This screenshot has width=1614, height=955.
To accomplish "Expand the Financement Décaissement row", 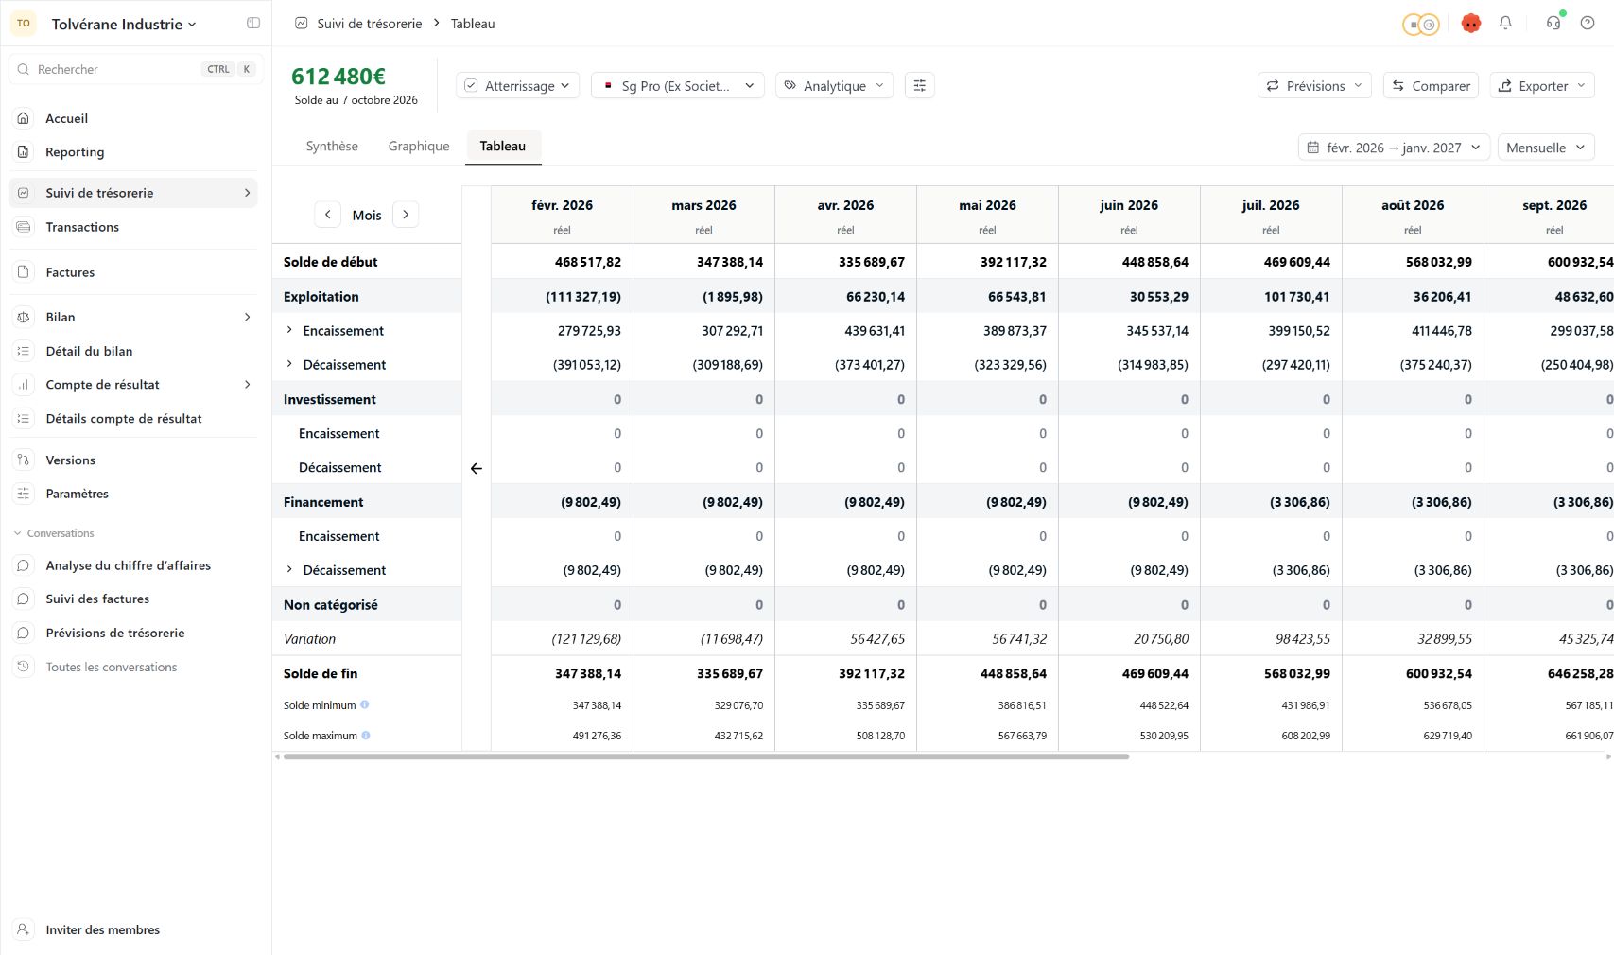I will point(290,569).
